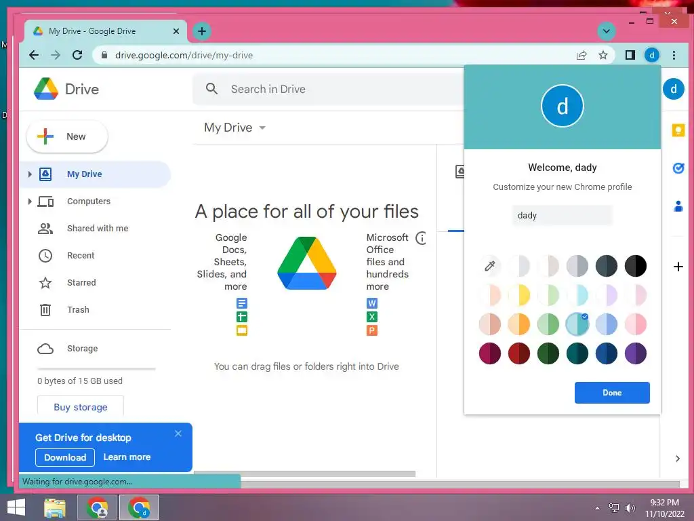Viewport: 694px width, 521px height.
Task: Pick the dark slate theme color swatch
Action: click(607, 266)
